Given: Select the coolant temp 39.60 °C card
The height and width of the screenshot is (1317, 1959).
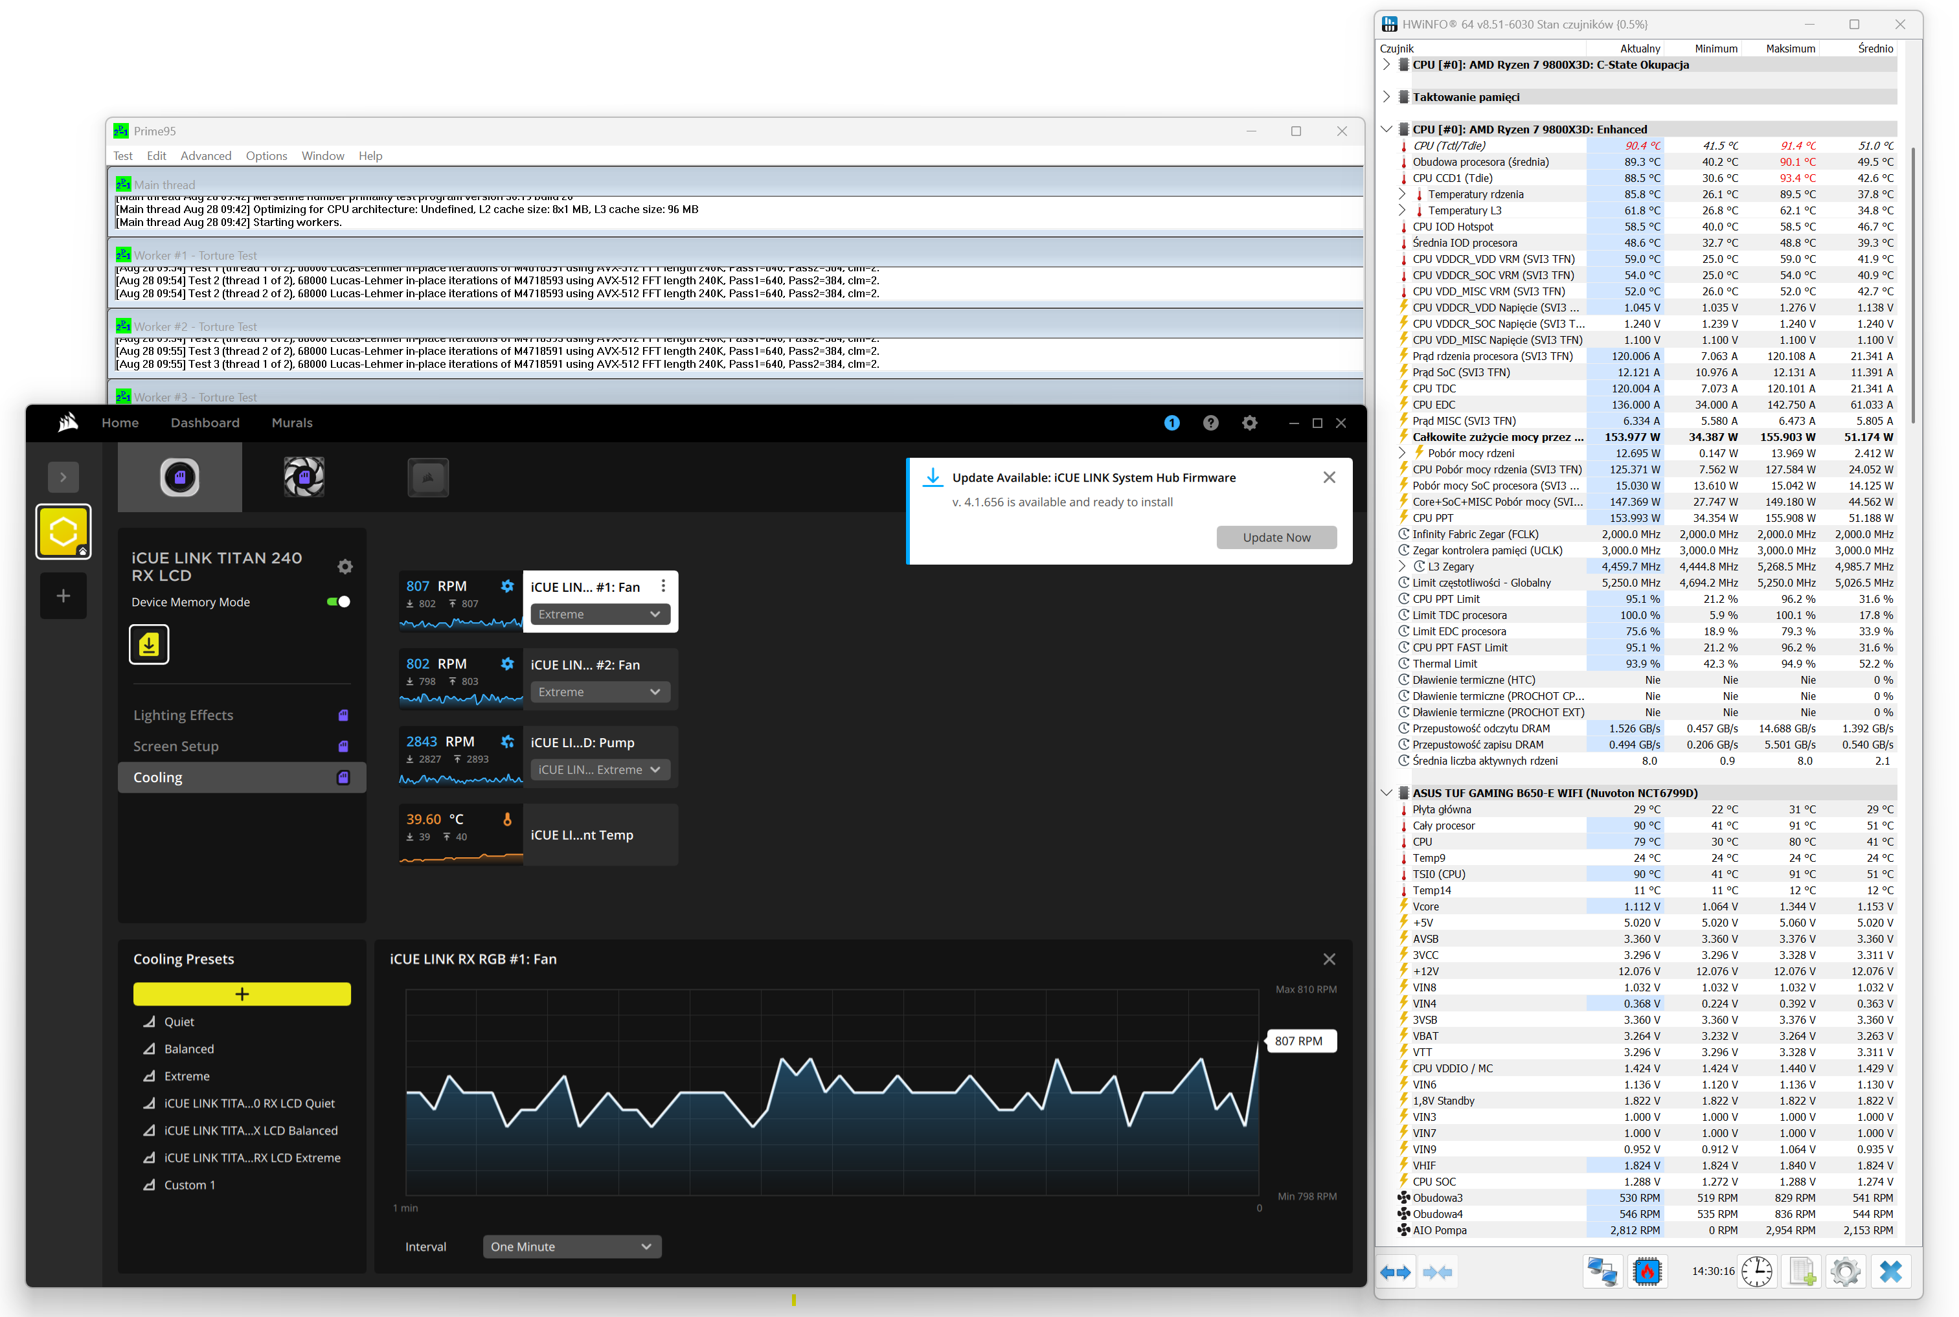Looking at the screenshot, I should coord(538,834).
